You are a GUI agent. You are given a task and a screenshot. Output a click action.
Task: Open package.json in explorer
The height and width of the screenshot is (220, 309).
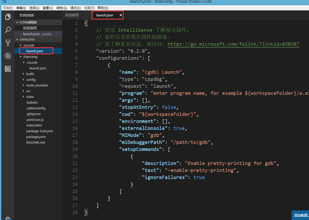tap(39, 136)
